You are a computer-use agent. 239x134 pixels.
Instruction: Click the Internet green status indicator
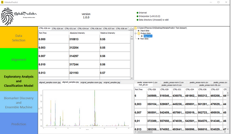click(138, 13)
